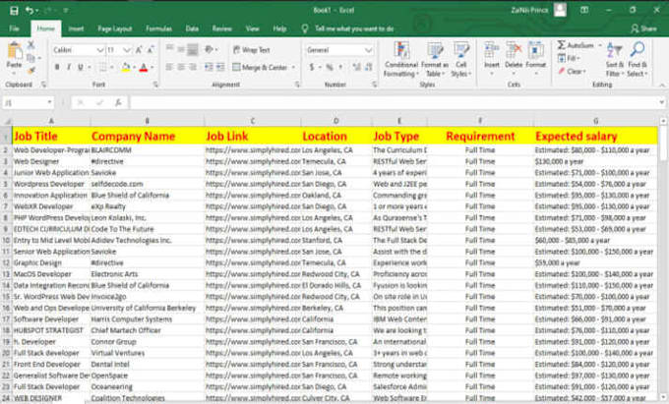This screenshot has height=404, width=669.
Task: Switch to the Review tab
Action: pyautogui.click(x=222, y=29)
